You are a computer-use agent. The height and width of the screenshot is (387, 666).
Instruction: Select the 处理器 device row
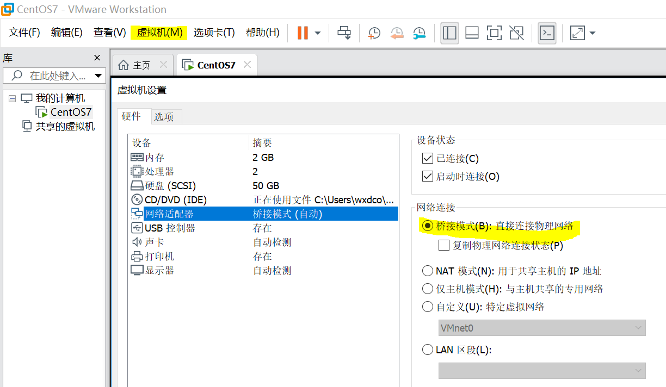[264, 172]
